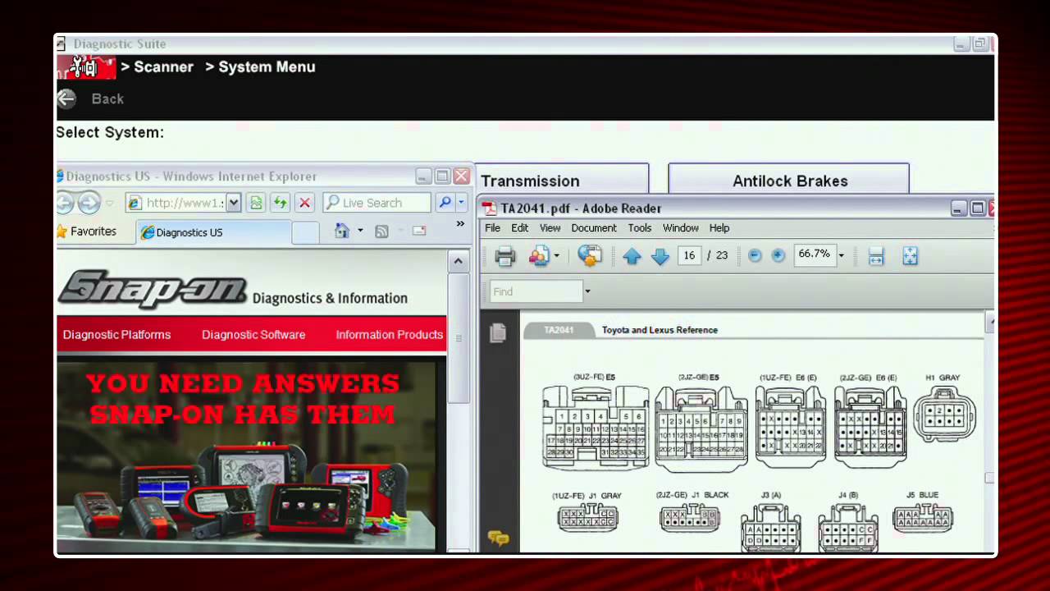Viewport: 1050px width, 591px height.
Task: Open a new tab in Internet Explorer
Action: coord(305,233)
